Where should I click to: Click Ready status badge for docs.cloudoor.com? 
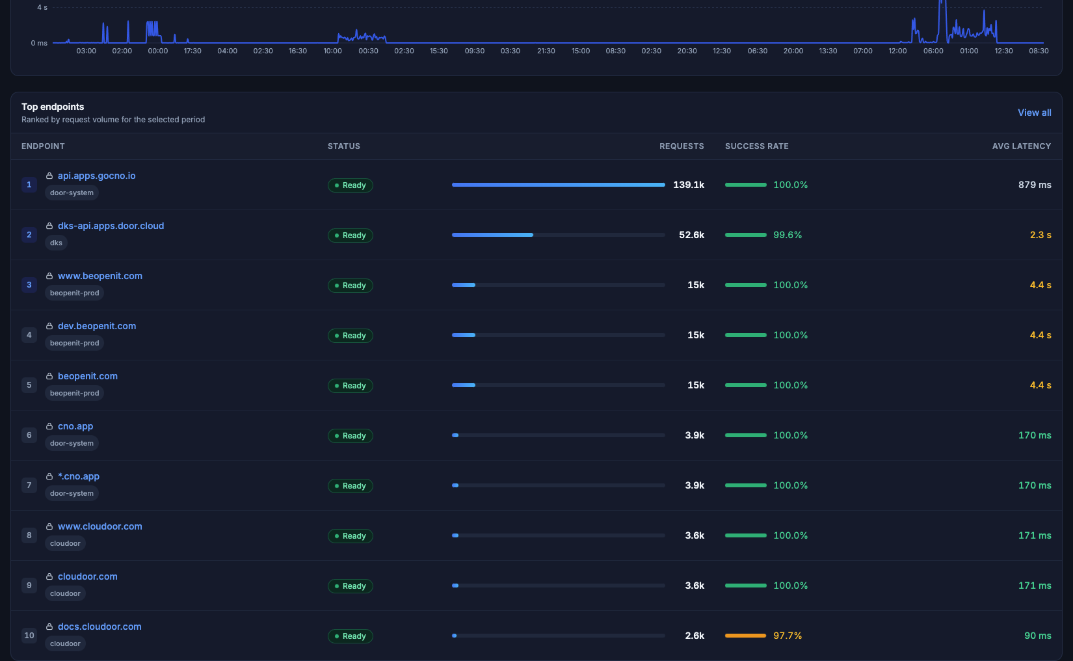point(351,636)
